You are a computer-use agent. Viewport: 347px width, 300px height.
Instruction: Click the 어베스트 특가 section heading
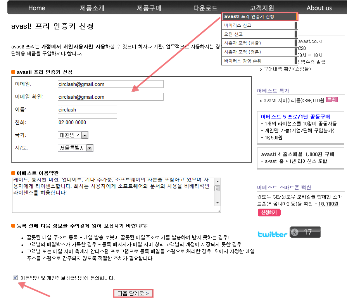273,91
